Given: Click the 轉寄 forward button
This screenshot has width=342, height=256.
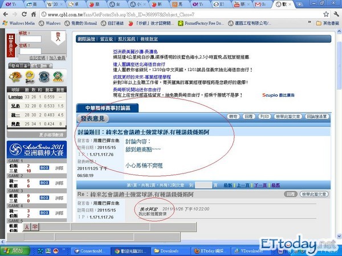Looking at the screenshot, I should 233,116.
